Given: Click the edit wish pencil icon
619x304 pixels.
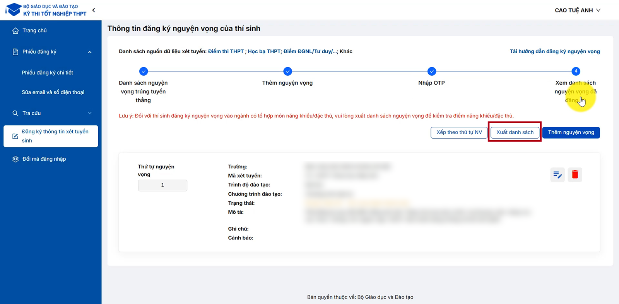Looking at the screenshot, I should [557, 175].
